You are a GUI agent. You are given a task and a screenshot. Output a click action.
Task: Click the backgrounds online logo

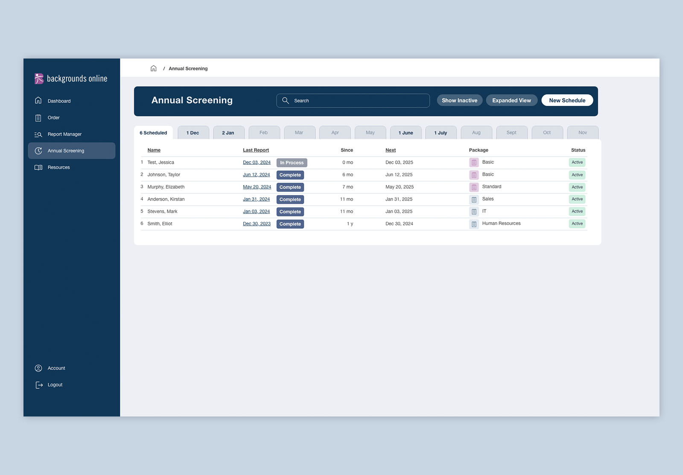pyautogui.click(x=71, y=79)
